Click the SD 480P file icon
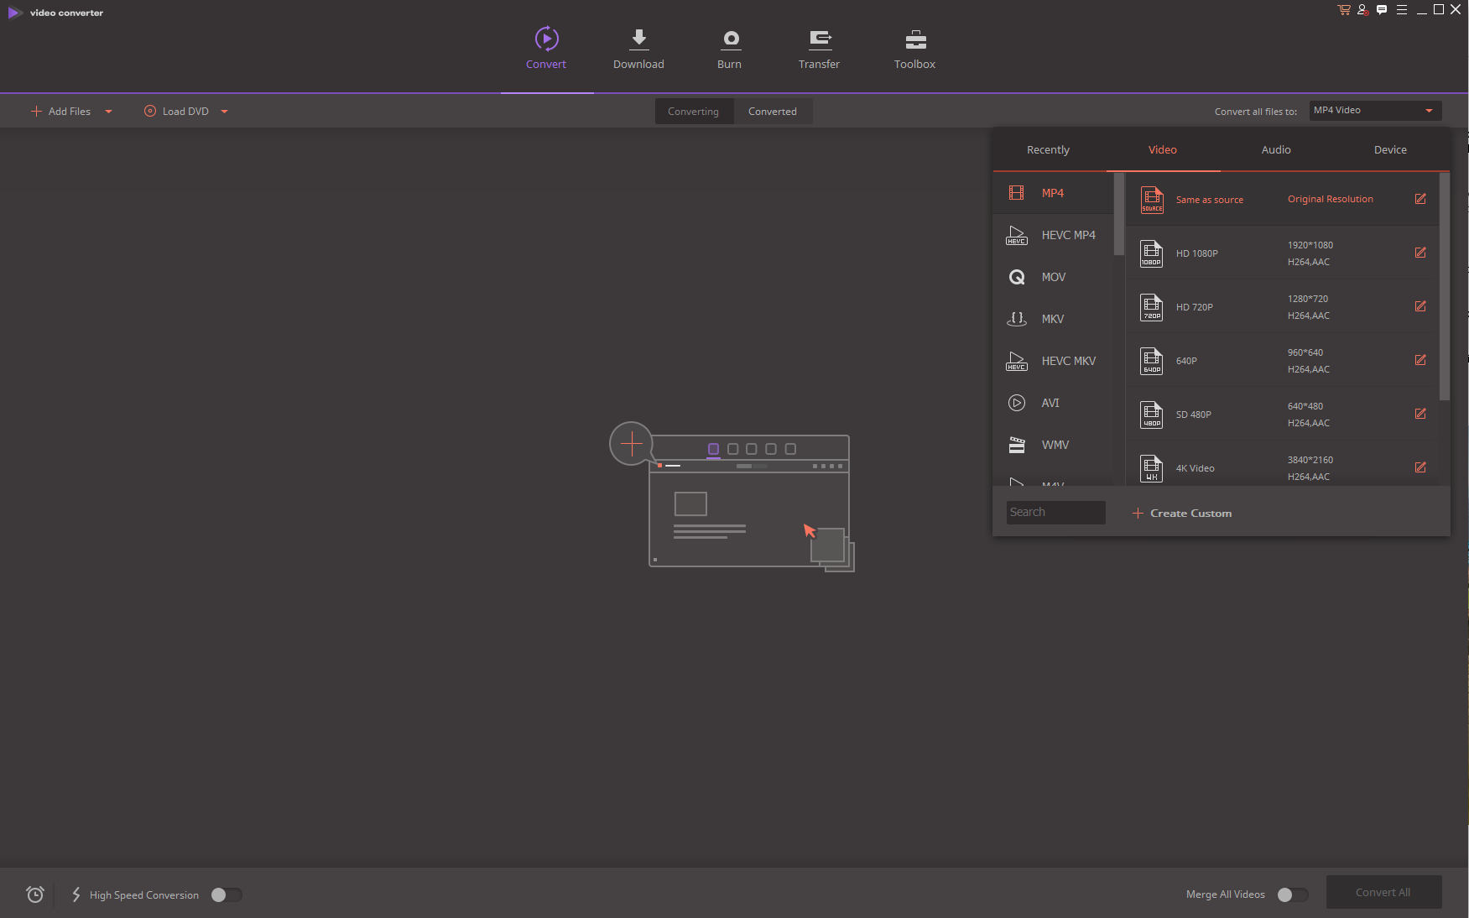This screenshot has width=1469, height=918. (x=1152, y=415)
